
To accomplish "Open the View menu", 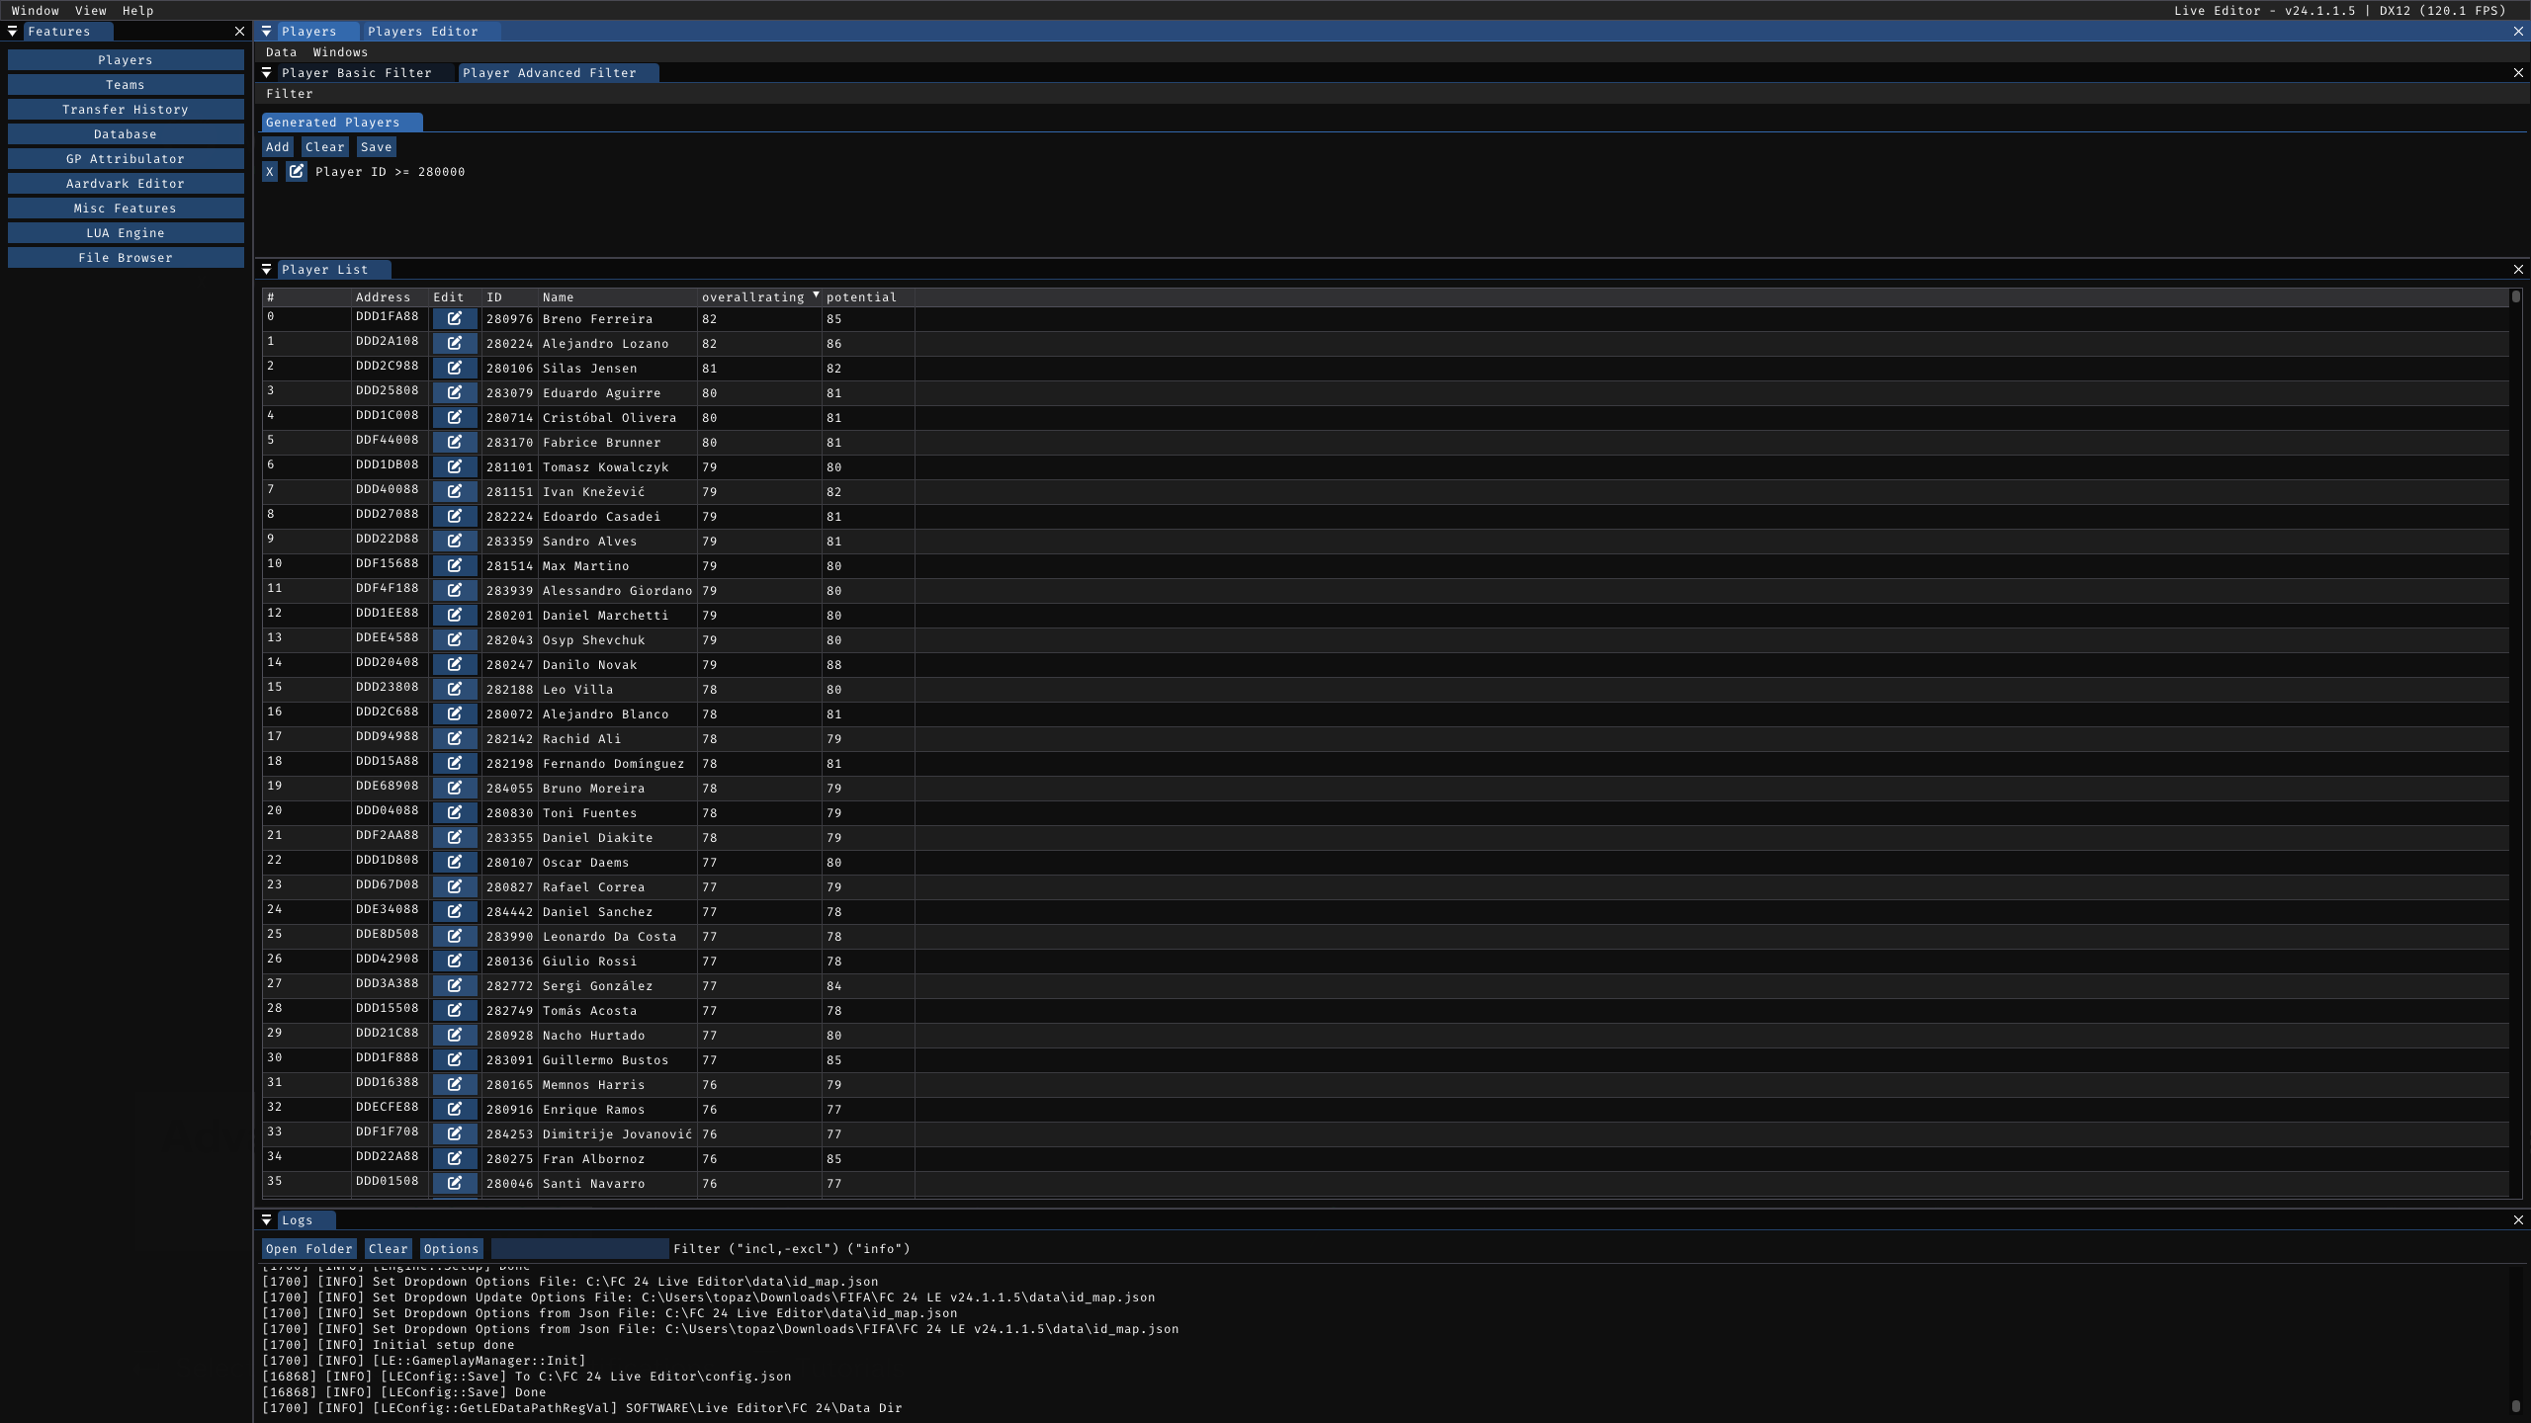I will [x=90, y=11].
